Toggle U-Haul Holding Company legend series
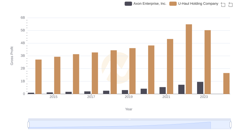This screenshot has width=236, height=136. (x=194, y=4)
